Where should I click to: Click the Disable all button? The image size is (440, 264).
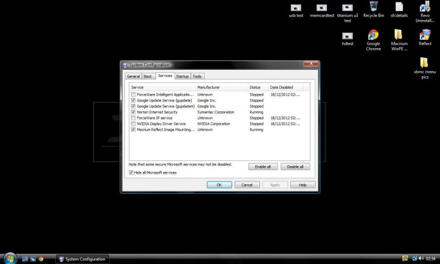pos(295,167)
